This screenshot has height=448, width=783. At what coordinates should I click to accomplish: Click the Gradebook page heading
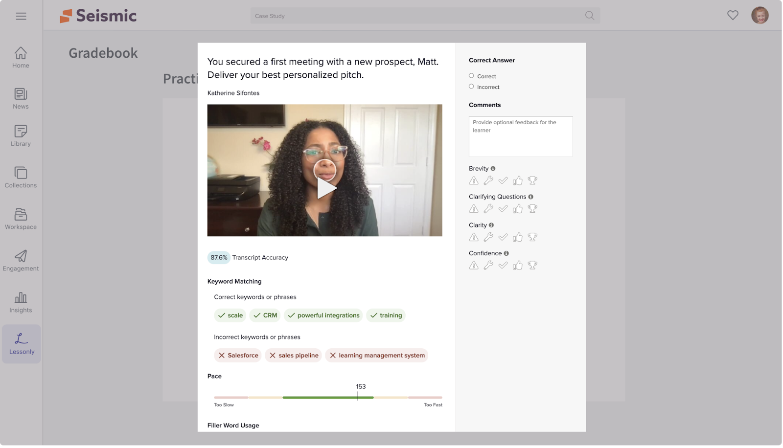tap(103, 53)
